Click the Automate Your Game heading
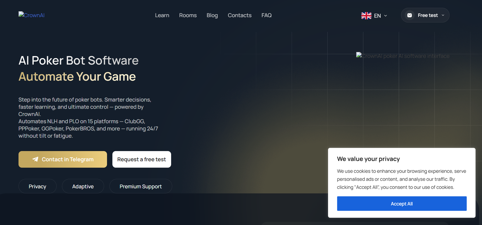This screenshot has height=225, width=482. (x=77, y=77)
